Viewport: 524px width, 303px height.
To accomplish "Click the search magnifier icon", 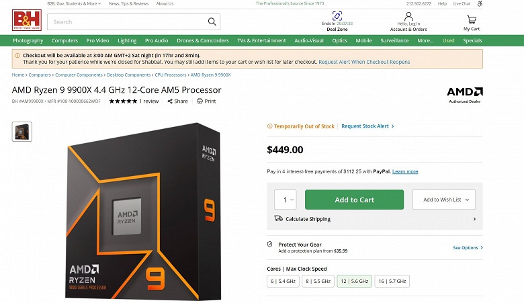I will pos(212,21).
